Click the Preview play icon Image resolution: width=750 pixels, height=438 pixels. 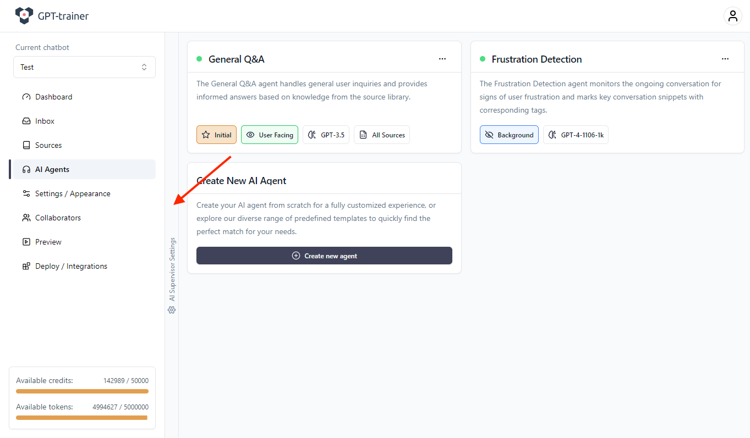[x=26, y=242]
